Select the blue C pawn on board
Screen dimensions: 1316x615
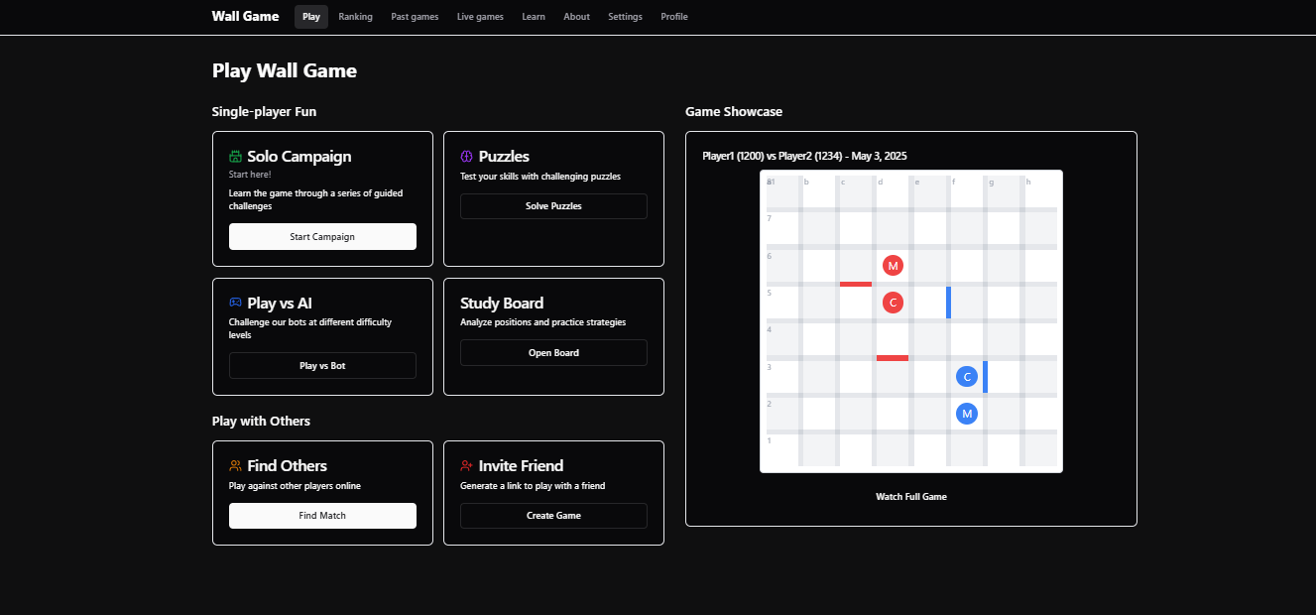967,377
